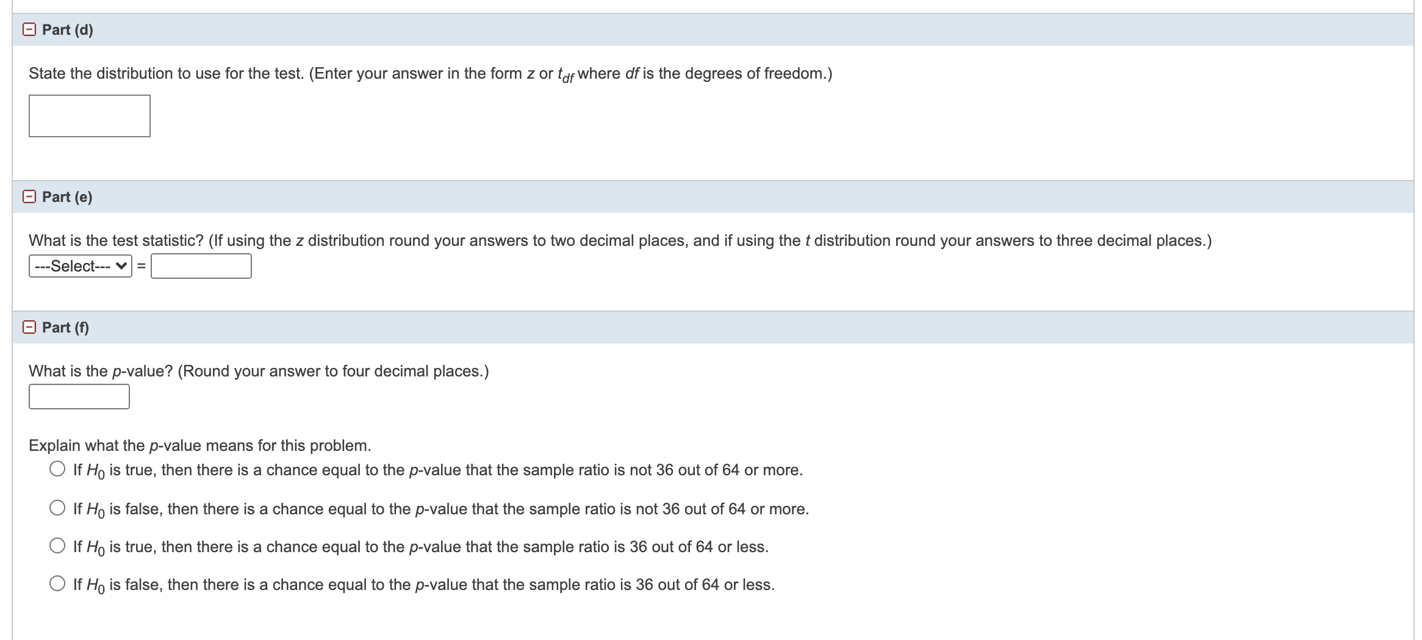
Task: Click the p-value answer box
Action: (x=78, y=397)
